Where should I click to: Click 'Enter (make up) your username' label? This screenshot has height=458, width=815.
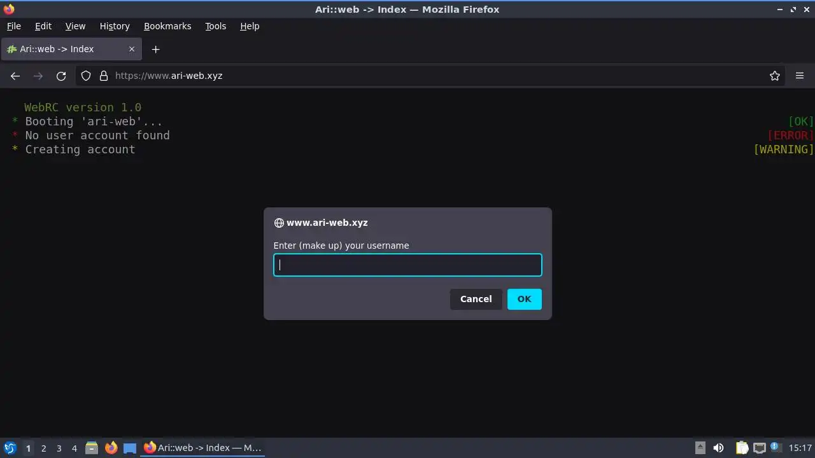(x=341, y=246)
